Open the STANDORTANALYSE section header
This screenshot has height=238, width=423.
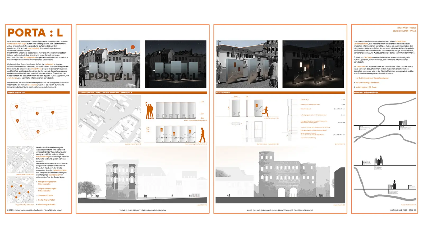coord(39,93)
